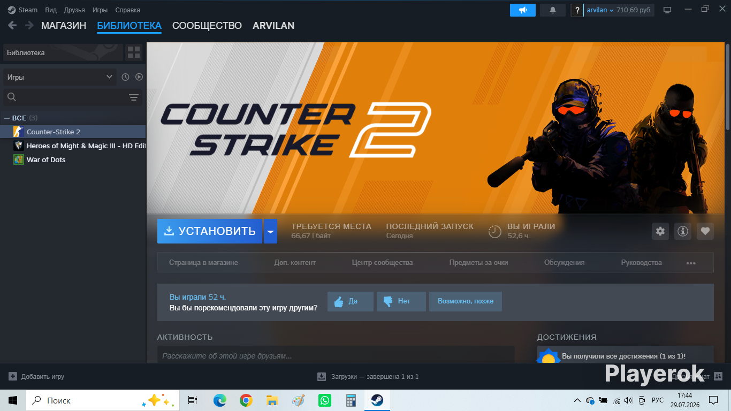Go to the МАГАЗИН tab
This screenshot has width=731, height=411.
[x=64, y=26]
